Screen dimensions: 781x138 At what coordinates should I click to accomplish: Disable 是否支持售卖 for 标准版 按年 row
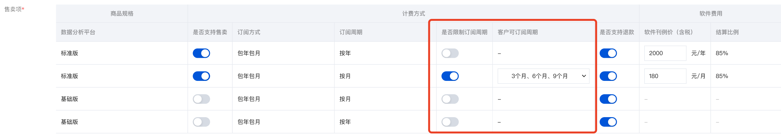[x=201, y=53]
